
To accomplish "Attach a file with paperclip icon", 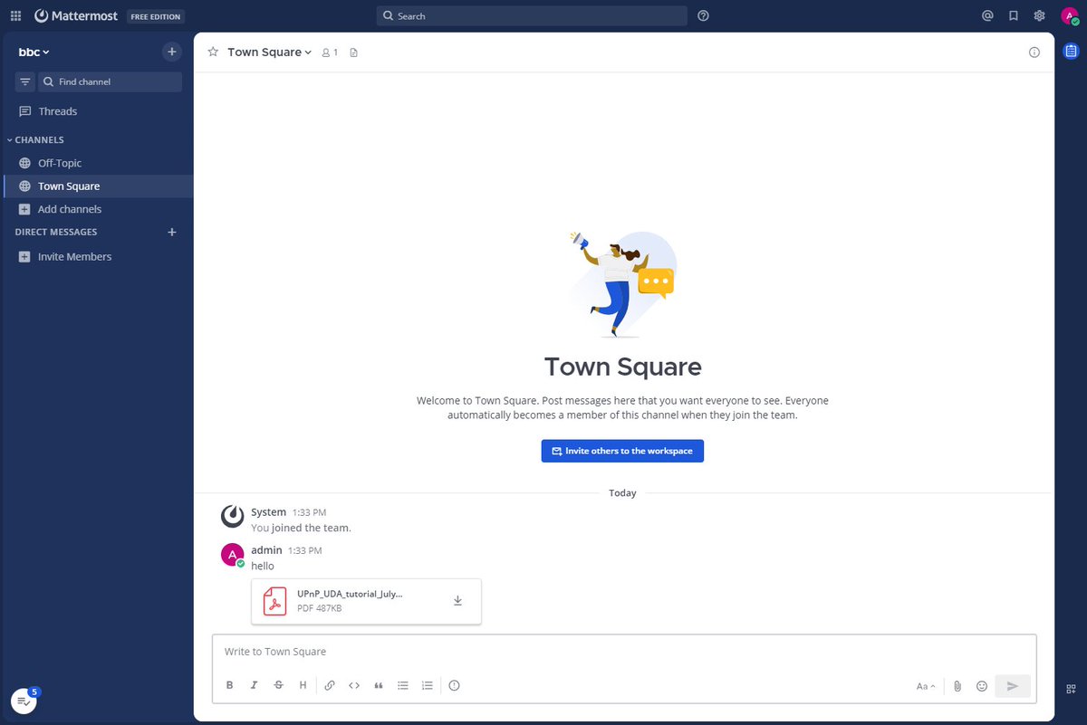I will point(957,686).
